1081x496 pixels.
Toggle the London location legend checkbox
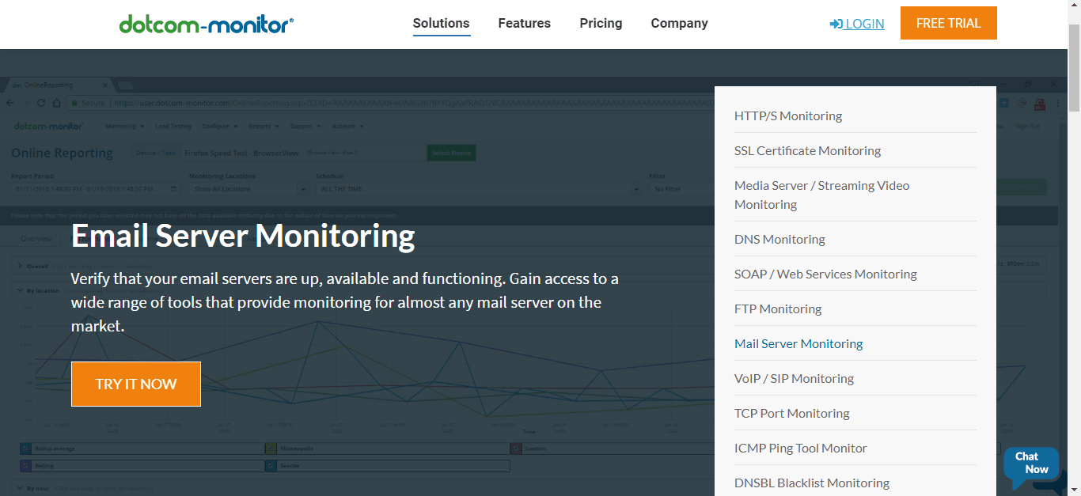[516, 447]
